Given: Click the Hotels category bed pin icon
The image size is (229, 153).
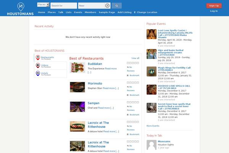Looking at the screenshot, I should 38,73.
